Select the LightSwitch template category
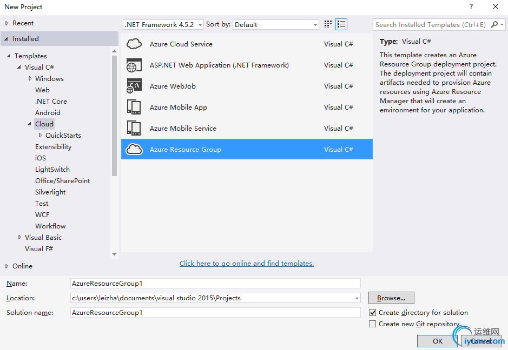Viewport: 508px width, 350px height. click(52, 169)
